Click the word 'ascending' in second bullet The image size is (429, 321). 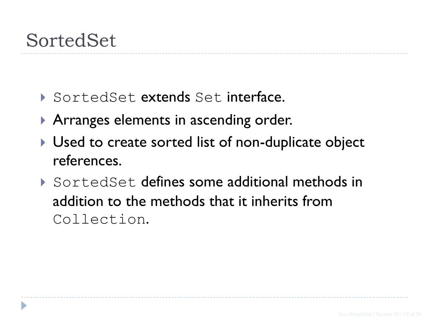pos(220,121)
